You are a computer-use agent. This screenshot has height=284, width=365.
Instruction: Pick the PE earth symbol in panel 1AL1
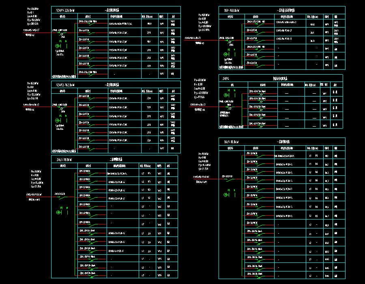[x=226, y=195]
